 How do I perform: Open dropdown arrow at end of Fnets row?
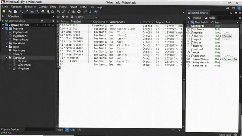238,22
